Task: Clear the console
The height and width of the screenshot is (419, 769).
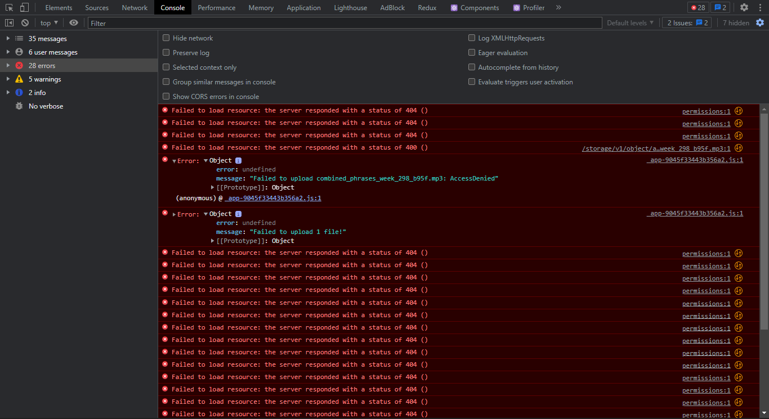Action: click(24, 22)
